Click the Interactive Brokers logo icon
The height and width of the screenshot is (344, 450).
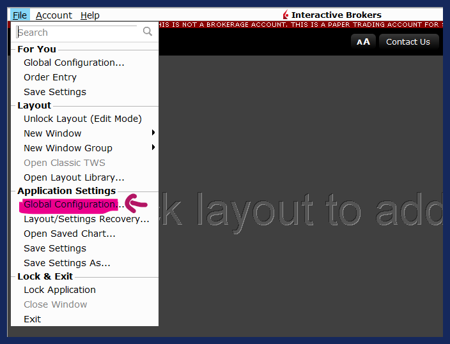click(x=286, y=15)
